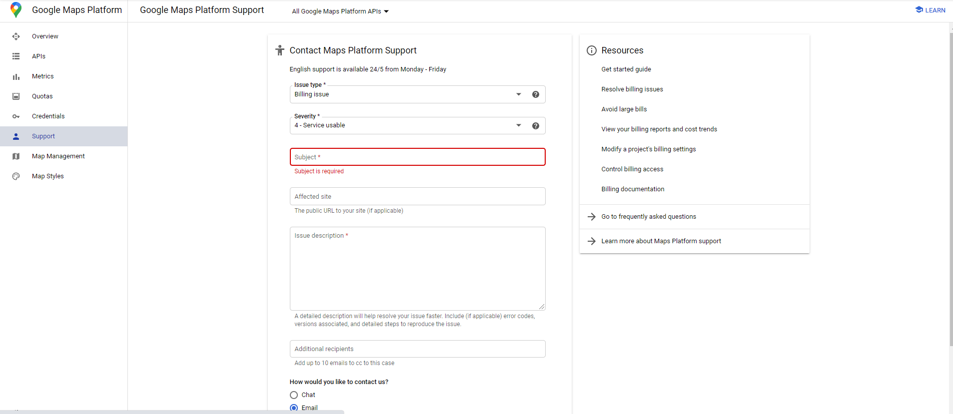The width and height of the screenshot is (953, 414).
Task: Click the Google Maps Platform title
Action: click(77, 10)
